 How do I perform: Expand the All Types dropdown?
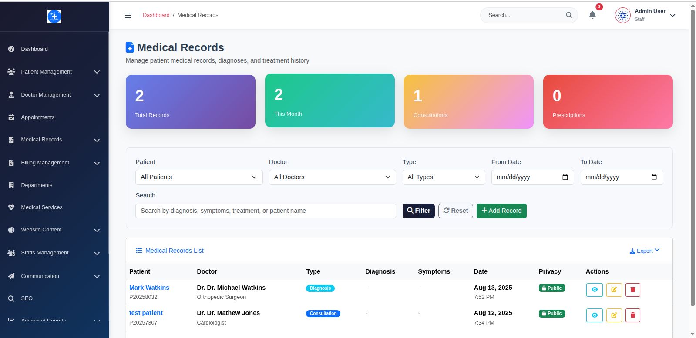[x=443, y=177]
